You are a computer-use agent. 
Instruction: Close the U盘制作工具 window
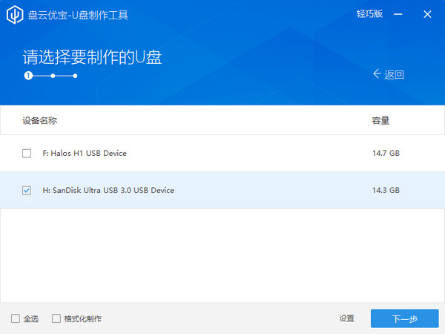pyautogui.click(x=428, y=15)
